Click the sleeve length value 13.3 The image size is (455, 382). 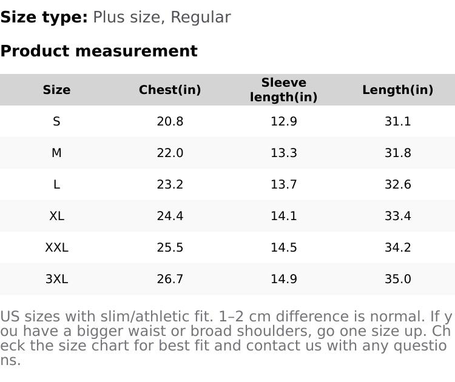click(284, 153)
